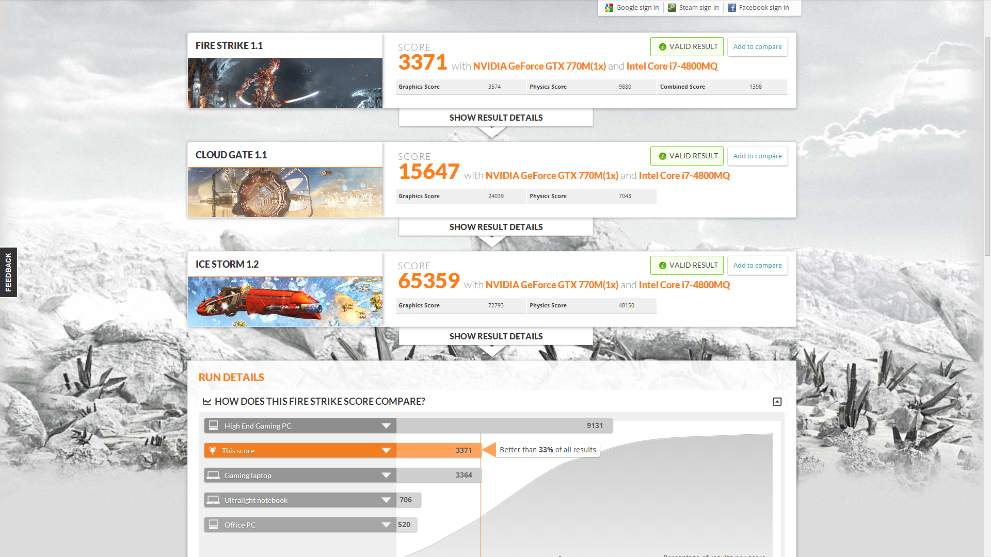Expand the This score dropdown arrow
991x557 pixels.
coord(386,450)
